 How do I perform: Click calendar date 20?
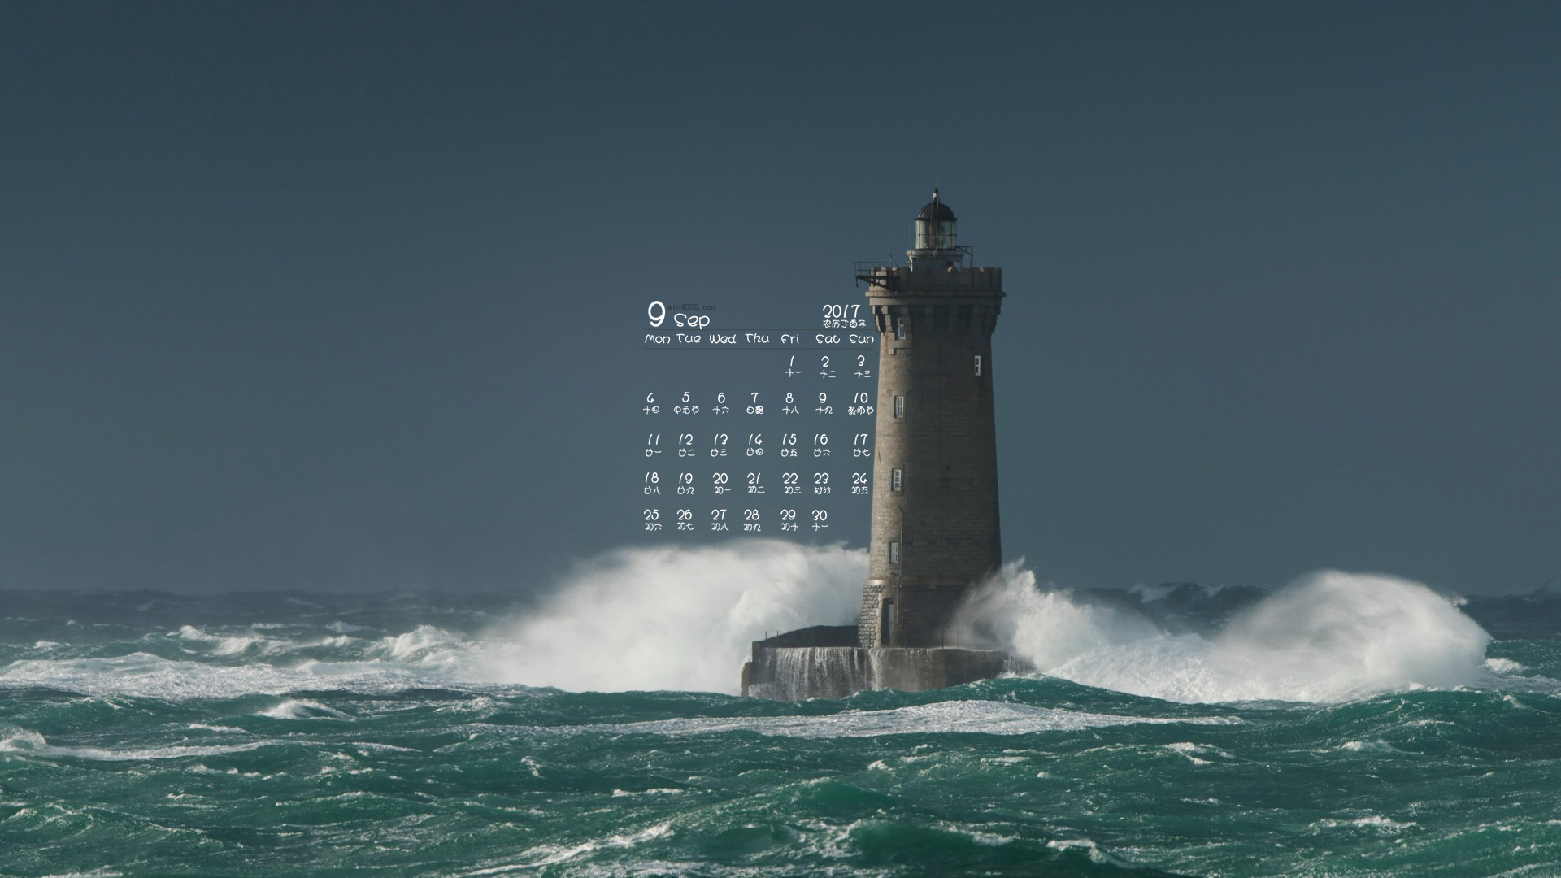[720, 479]
